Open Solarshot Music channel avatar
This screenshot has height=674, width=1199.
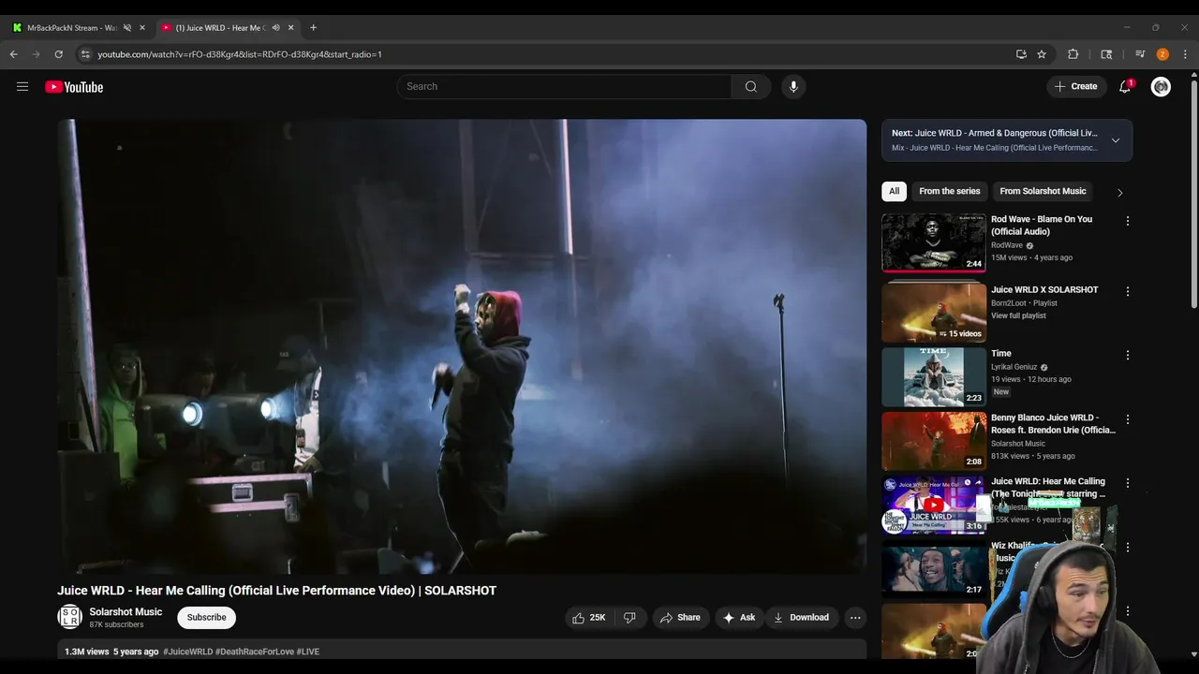69,617
